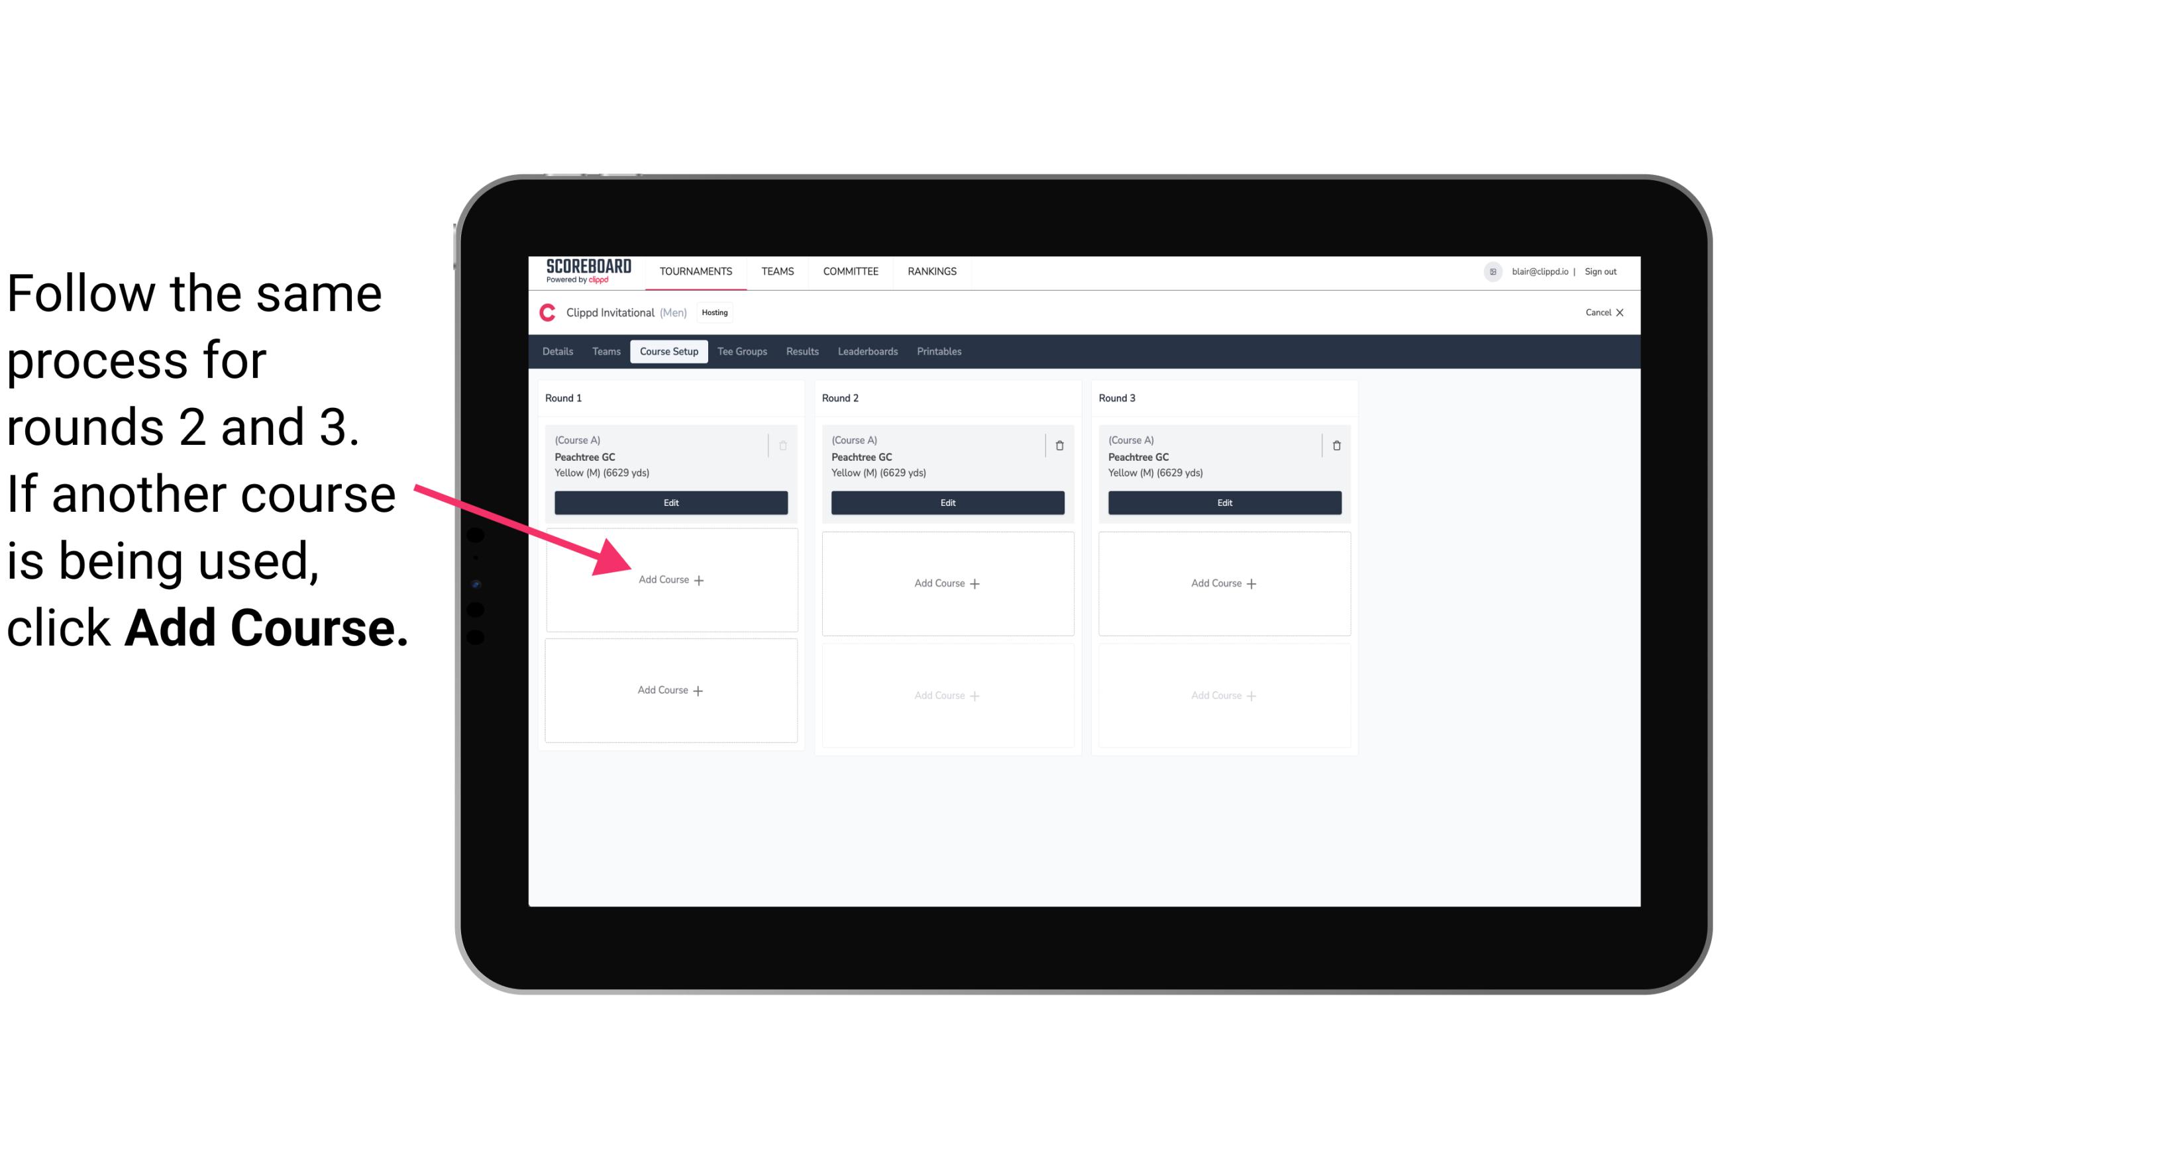
Task: Click the second Add Course in Round 1
Action: 670,690
